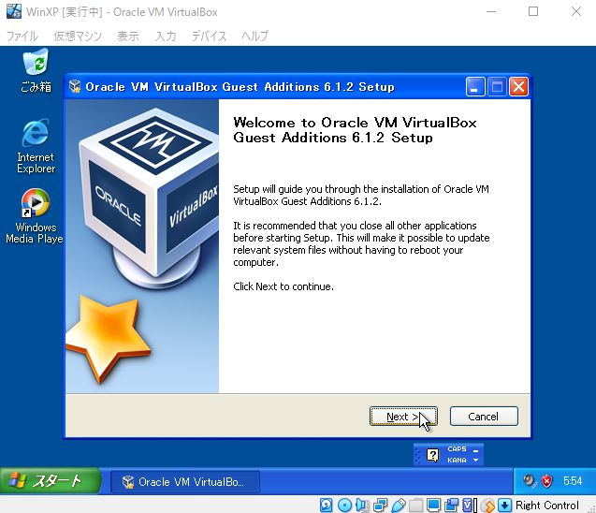Open the Recycle Bin desktop icon
Screen dimensions: 596x513
pyautogui.click(x=36, y=71)
